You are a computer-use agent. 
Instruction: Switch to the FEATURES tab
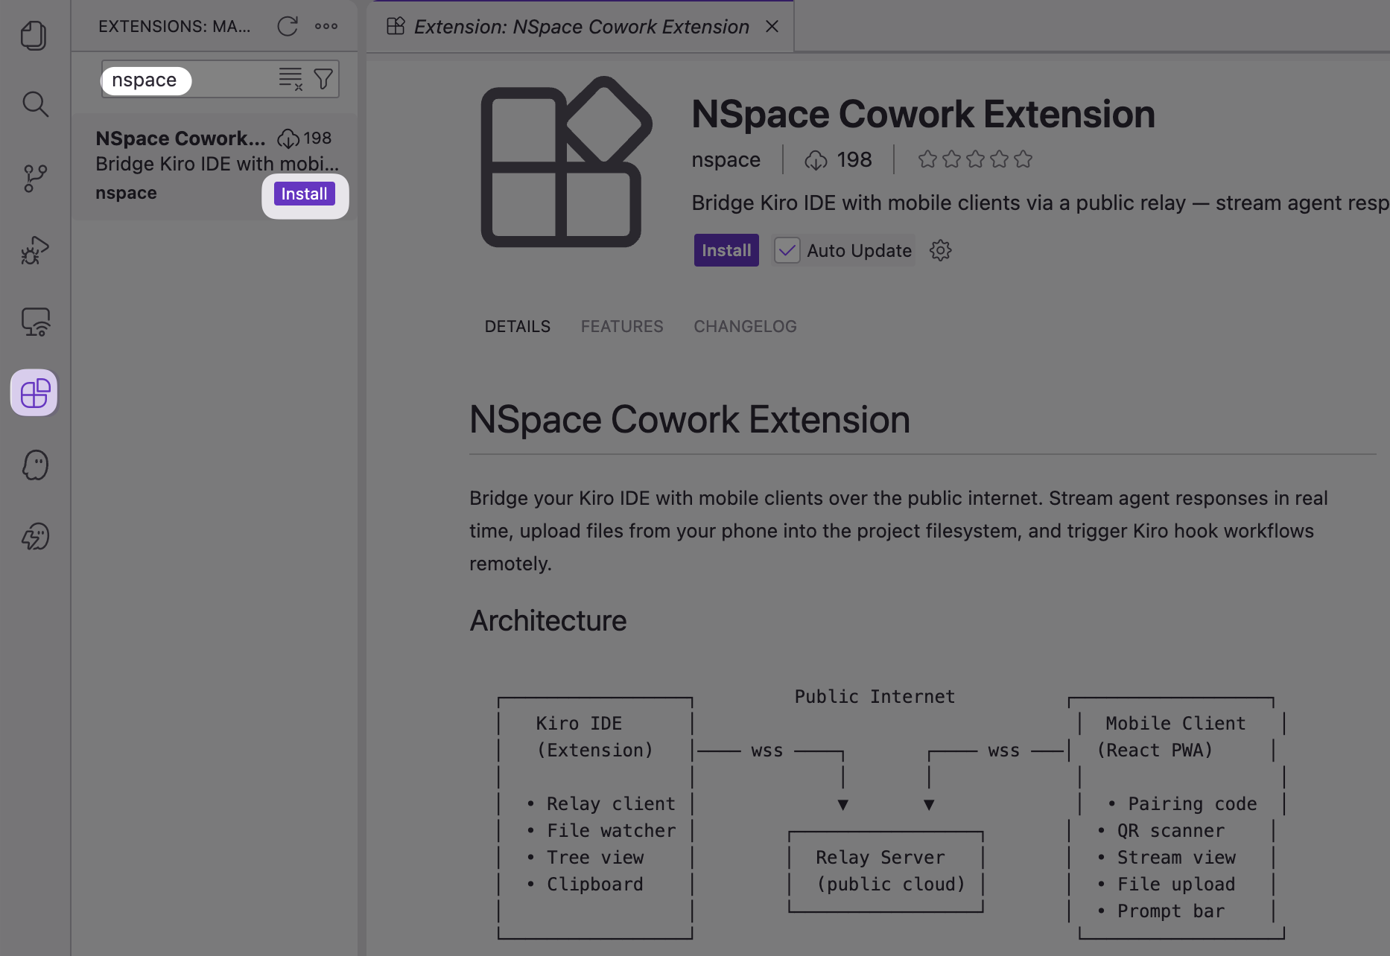point(622,326)
